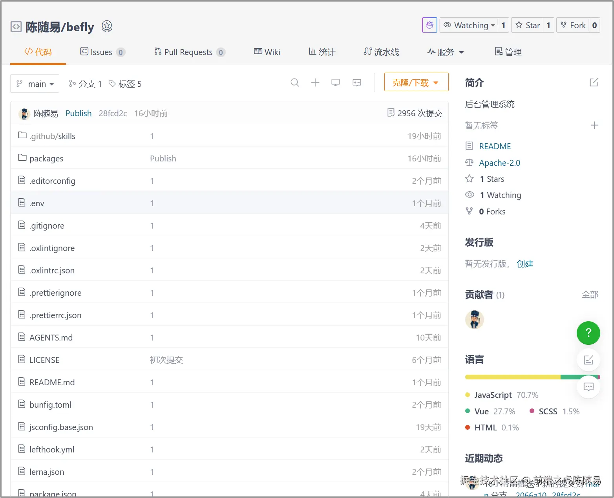Open the floating chat message icon
614x498 pixels.
pyautogui.click(x=588, y=387)
